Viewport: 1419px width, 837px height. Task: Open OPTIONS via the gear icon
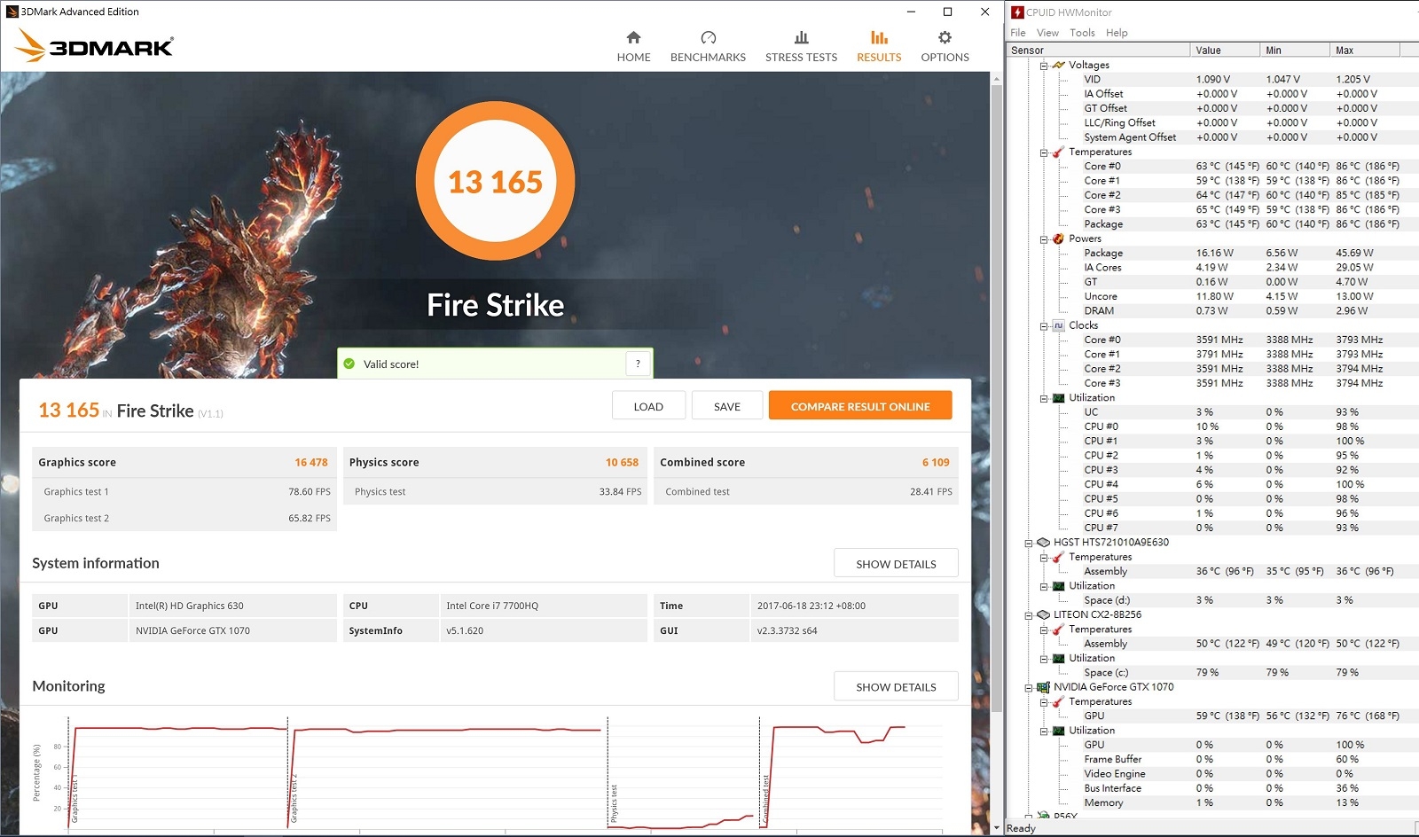click(945, 37)
